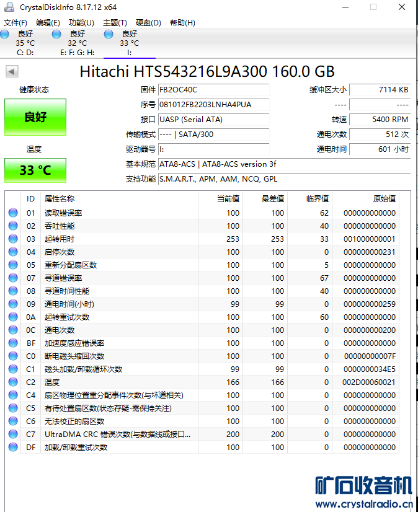Click the blue status orb of row 09

[13, 304]
